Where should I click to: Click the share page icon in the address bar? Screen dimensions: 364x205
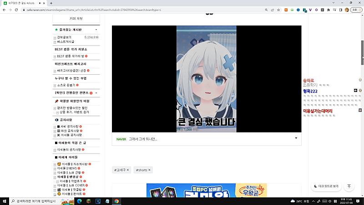272,10
